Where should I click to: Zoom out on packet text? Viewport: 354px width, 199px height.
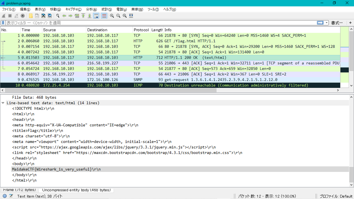[x=118, y=16]
